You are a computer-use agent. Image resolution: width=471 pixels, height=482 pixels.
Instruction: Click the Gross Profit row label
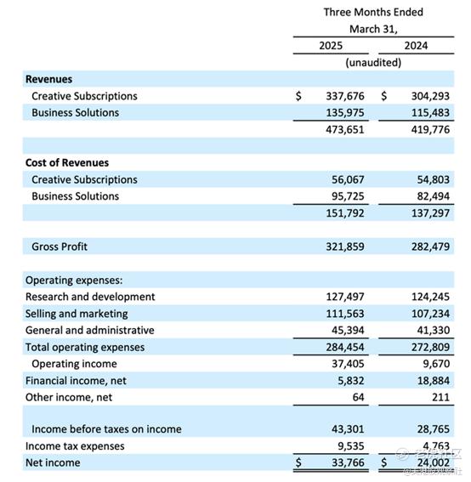pos(60,247)
